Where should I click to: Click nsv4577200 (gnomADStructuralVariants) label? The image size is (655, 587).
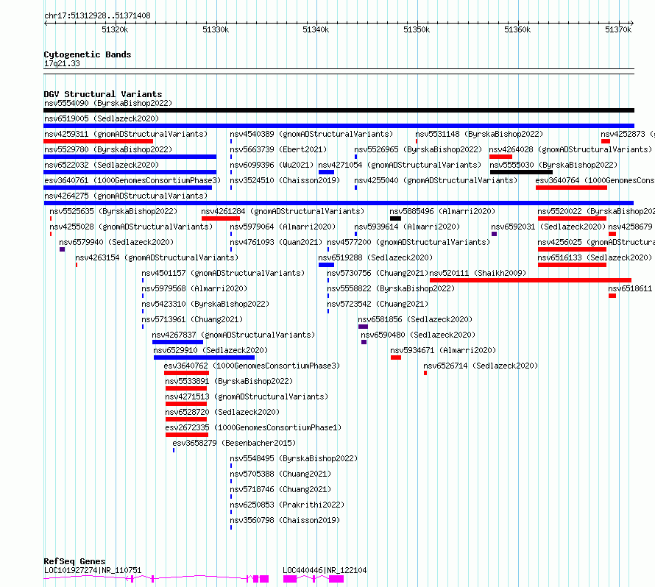tap(408, 242)
